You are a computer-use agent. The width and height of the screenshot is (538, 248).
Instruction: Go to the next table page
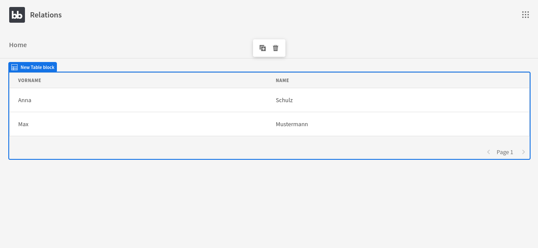[523, 152]
